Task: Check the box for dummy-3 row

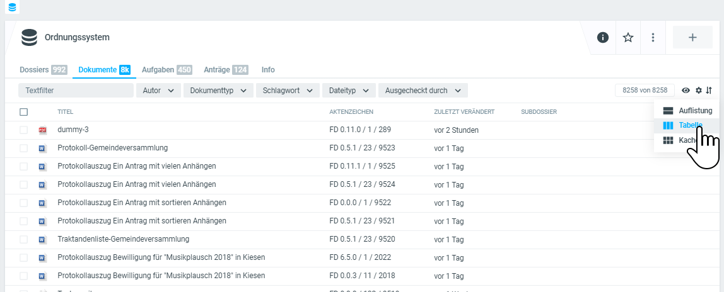Action: click(x=24, y=130)
